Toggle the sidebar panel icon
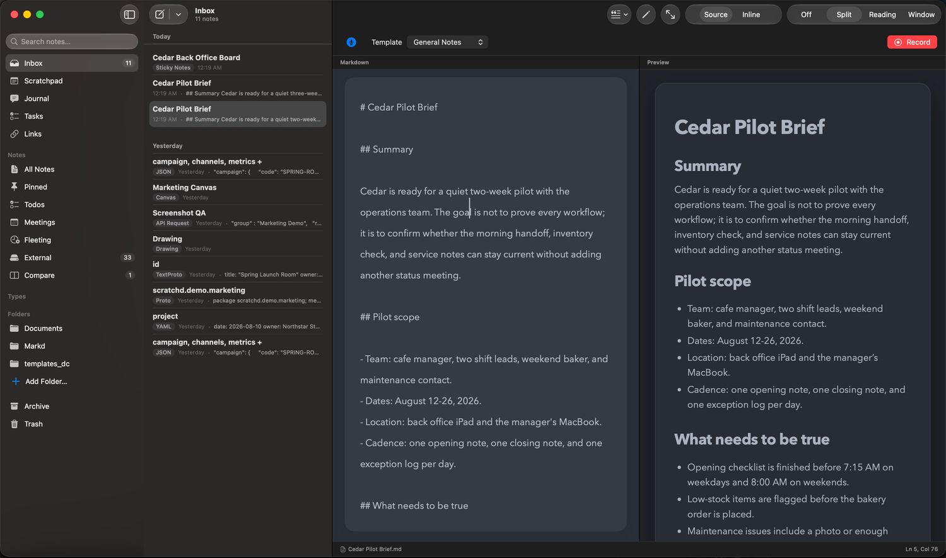 pos(129,14)
